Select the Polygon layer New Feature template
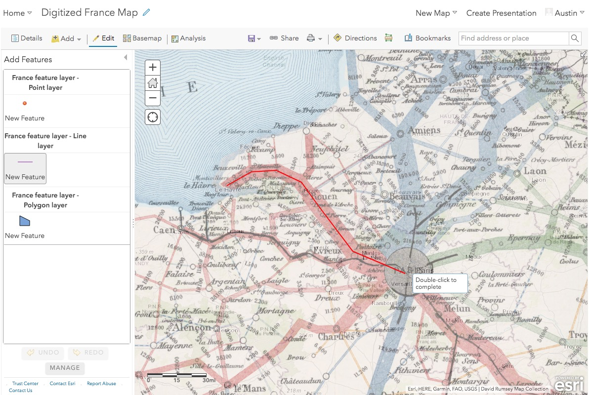Screen dimensions: 589x395 click(25, 227)
